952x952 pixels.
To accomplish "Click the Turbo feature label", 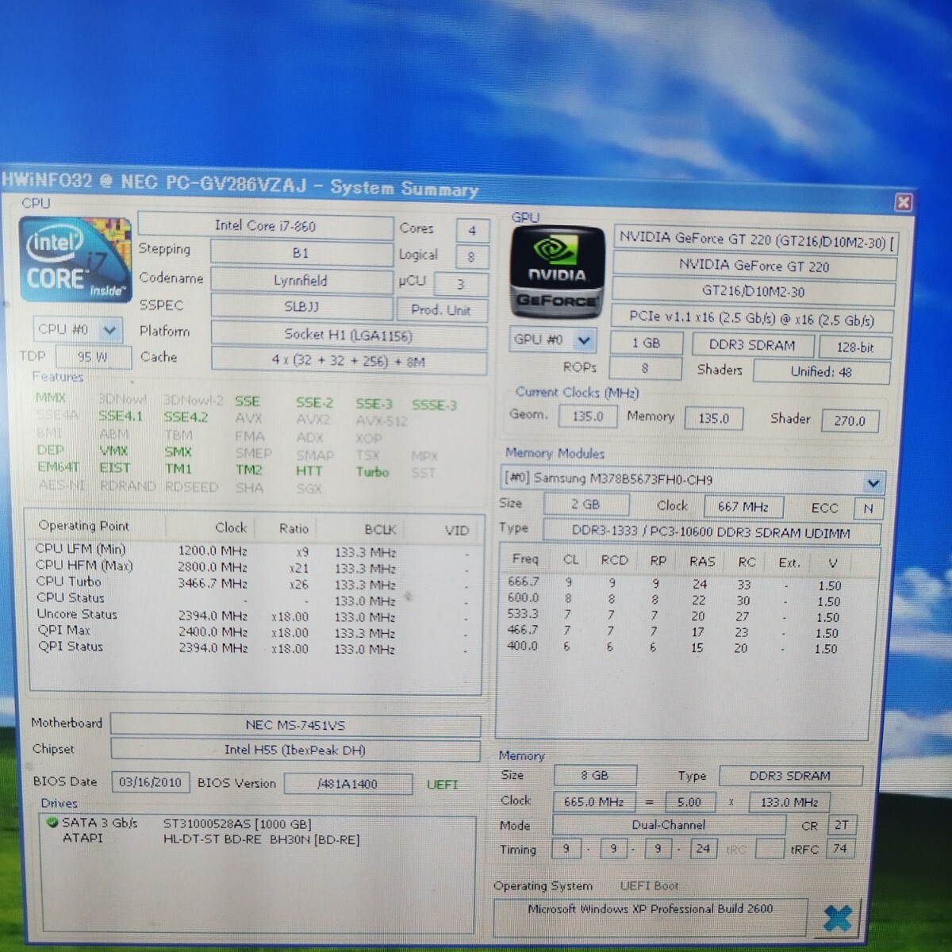I will coord(372,471).
